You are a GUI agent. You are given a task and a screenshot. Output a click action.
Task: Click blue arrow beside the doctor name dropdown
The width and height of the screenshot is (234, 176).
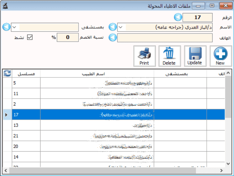(112, 27)
